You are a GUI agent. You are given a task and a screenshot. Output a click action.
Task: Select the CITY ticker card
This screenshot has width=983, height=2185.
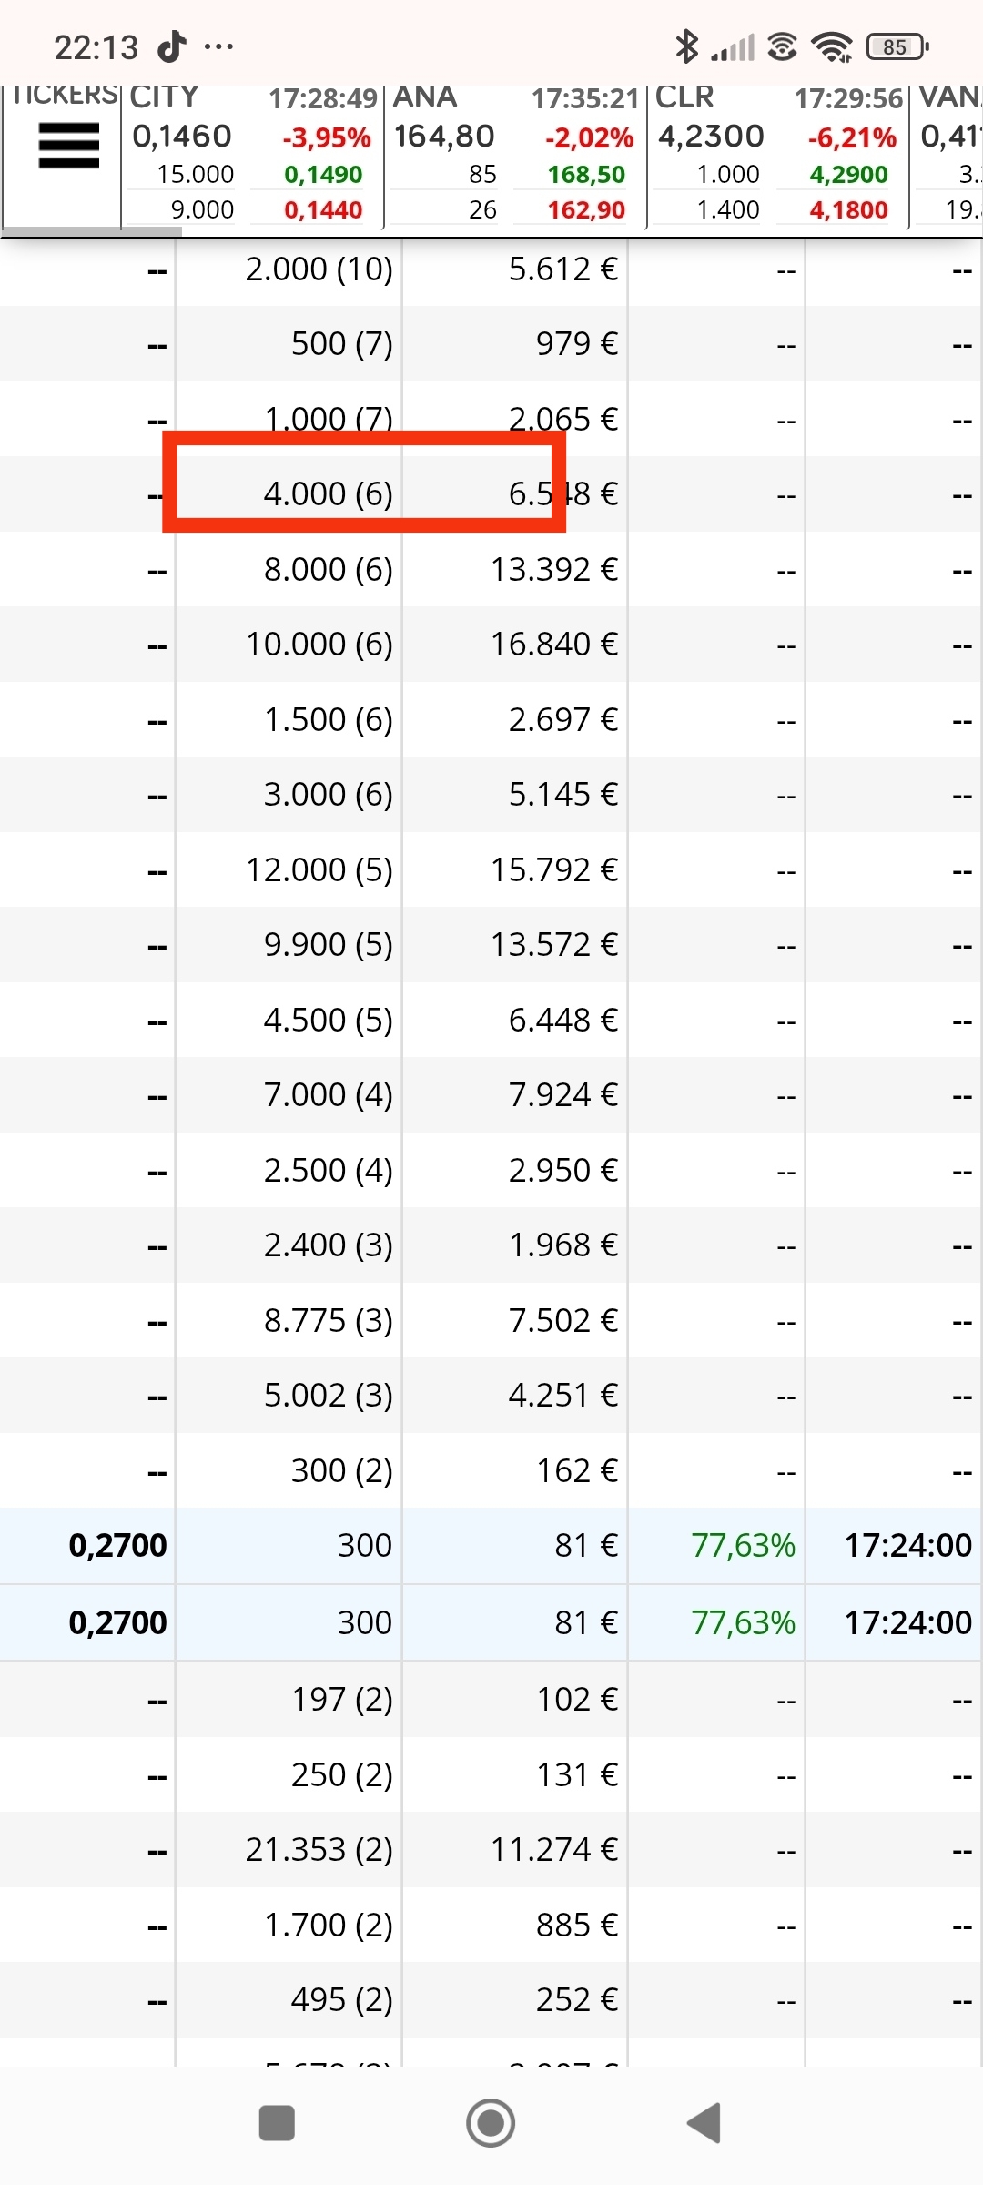[x=252, y=155]
